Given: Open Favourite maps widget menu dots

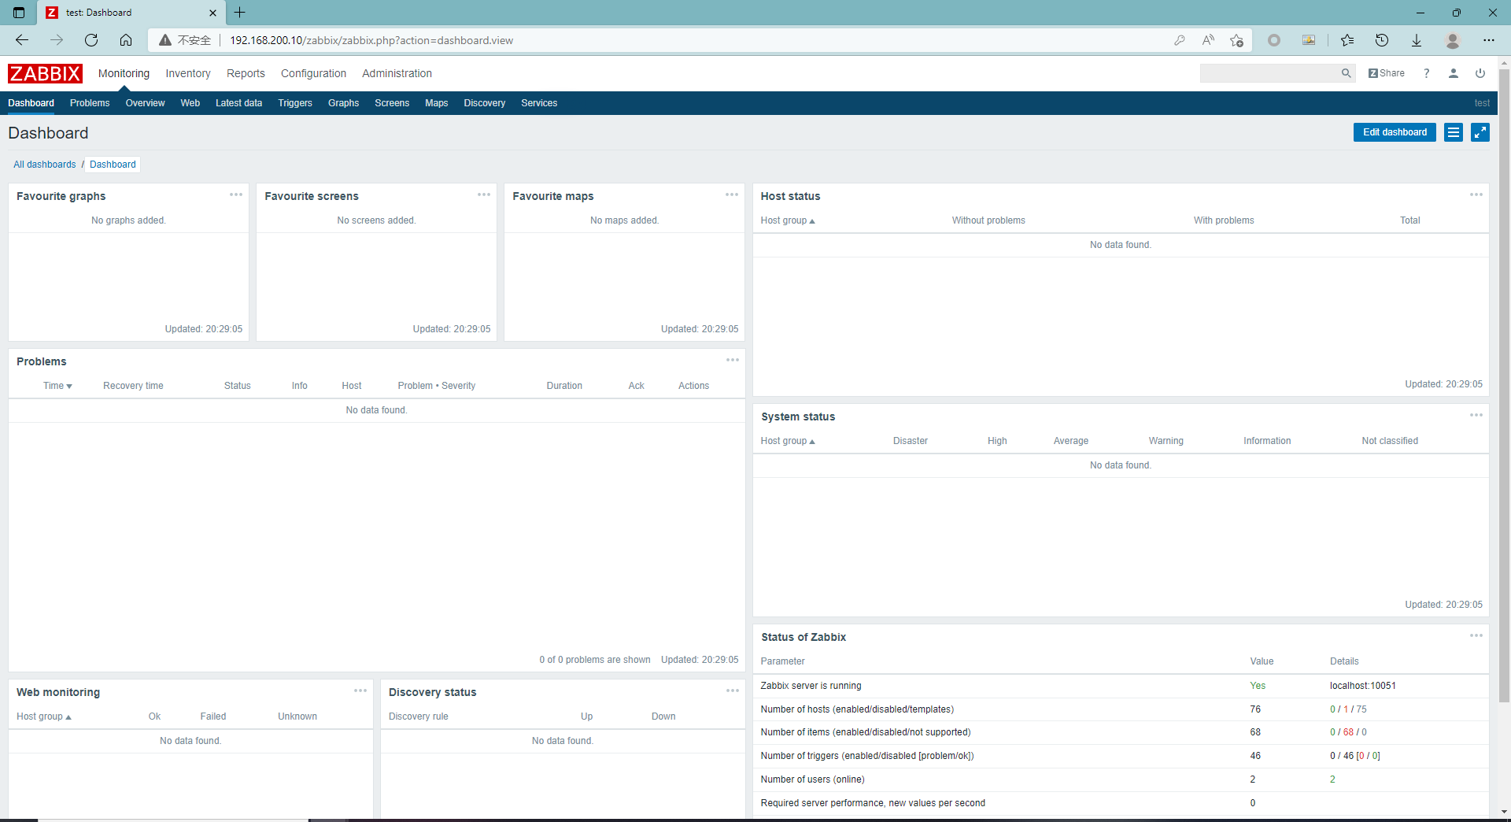Looking at the screenshot, I should (732, 194).
